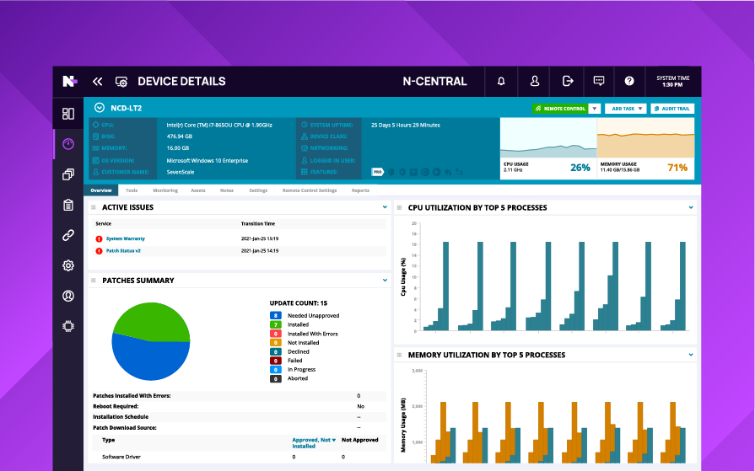Collapse the Patches Summary panel
Viewport: 755px width, 471px height.
click(x=385, y=280)
